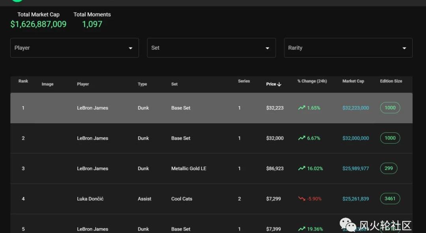Select LeBron James in the rank 5 row
This screenshot has height=233, width=426.
(93, 229)
